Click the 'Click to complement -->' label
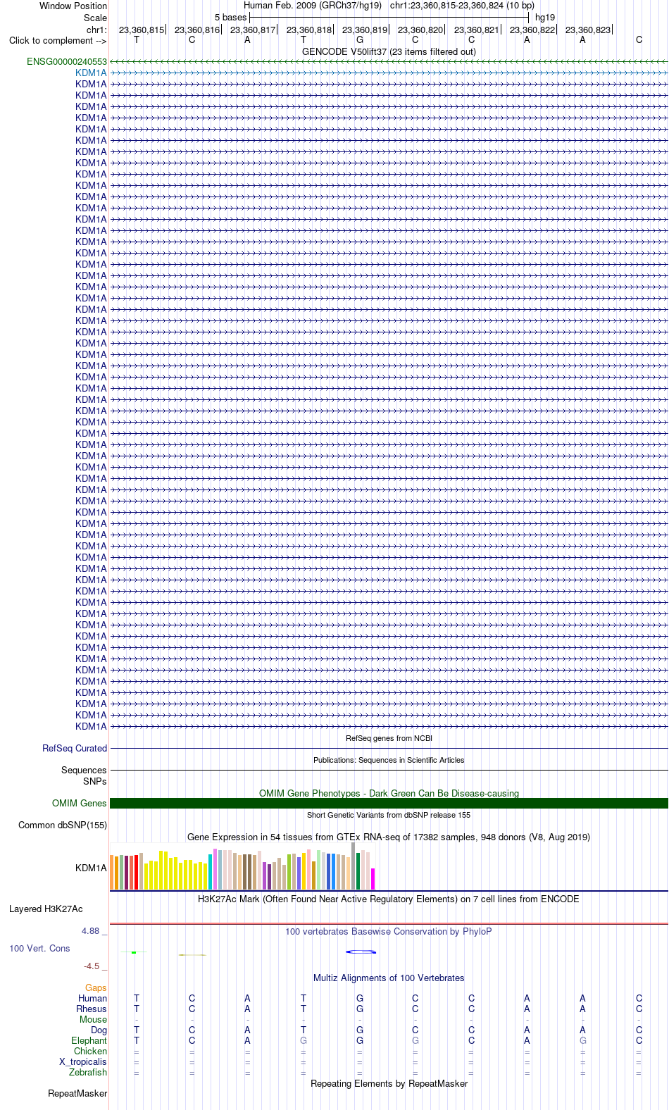This screenshot has height=1110, width=669. pyautogui.click(x=58, y=41)
